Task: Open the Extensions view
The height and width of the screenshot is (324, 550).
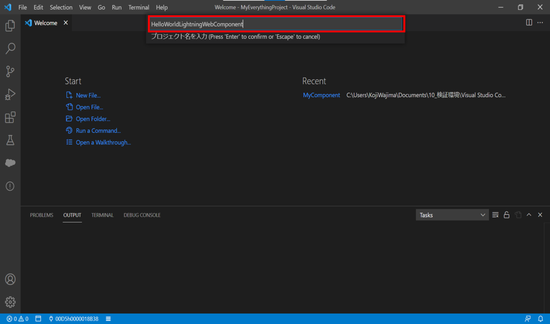Action: tap(10, 117)
